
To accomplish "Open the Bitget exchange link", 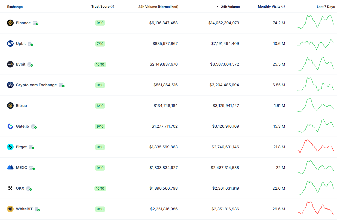I will [x=21, y=147].
